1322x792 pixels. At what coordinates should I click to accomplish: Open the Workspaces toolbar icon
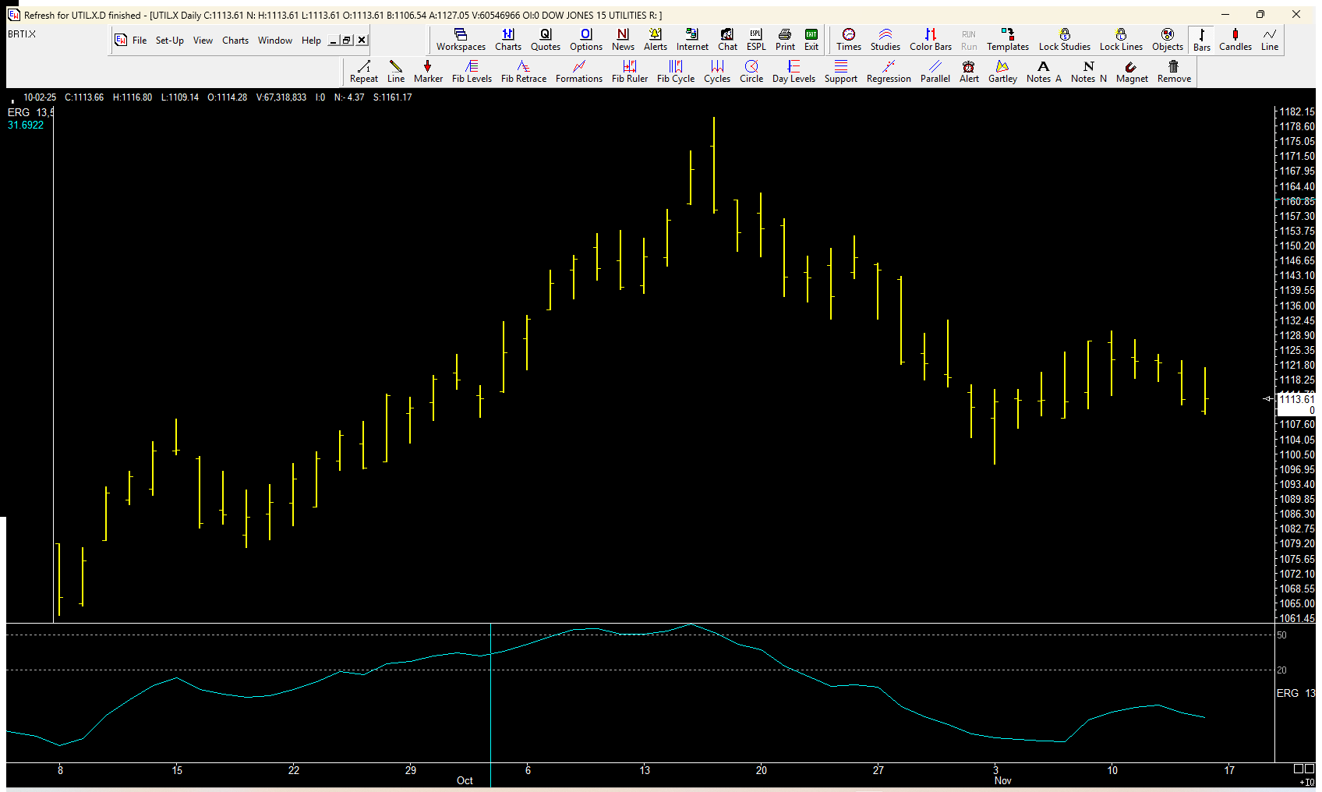coord(461,39)
